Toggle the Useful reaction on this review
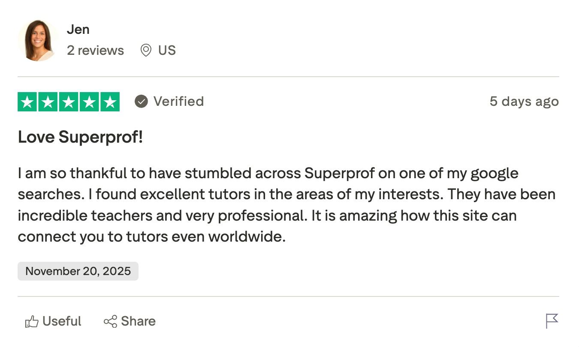The height and width of the screenshot is (347, 579). (x=52, y=321)
